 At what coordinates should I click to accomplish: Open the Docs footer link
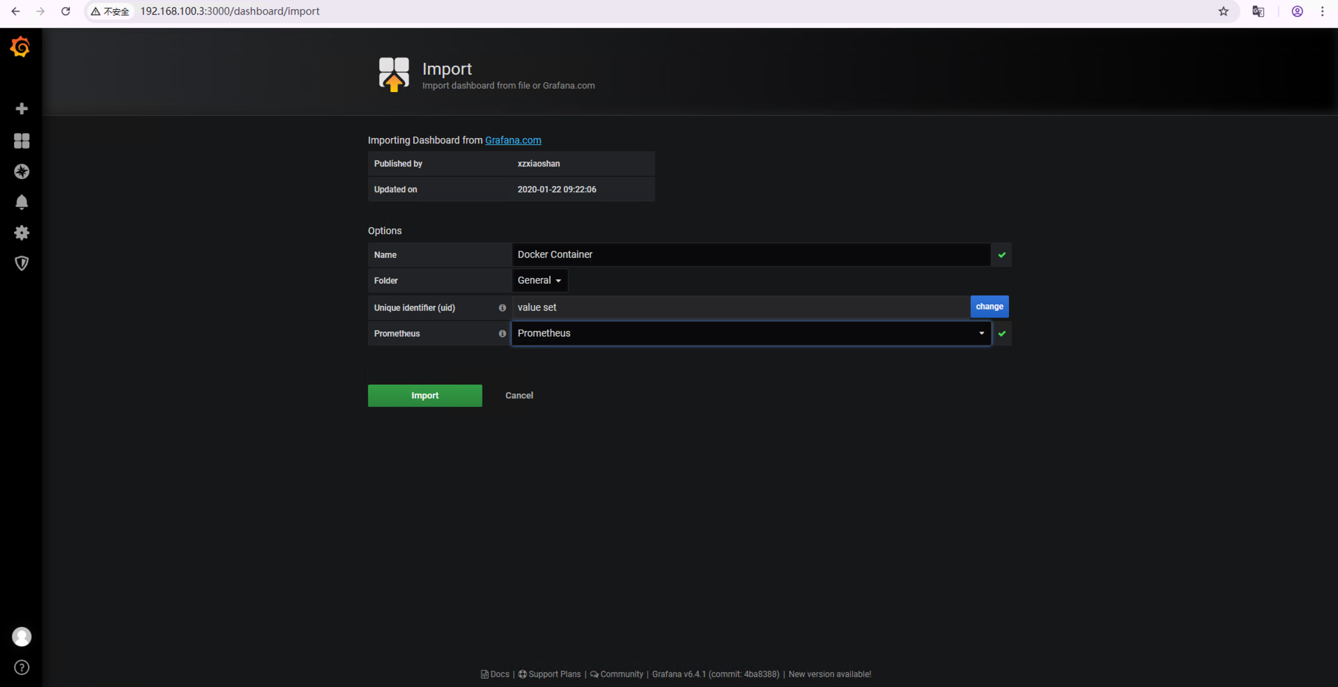(495, 674)
